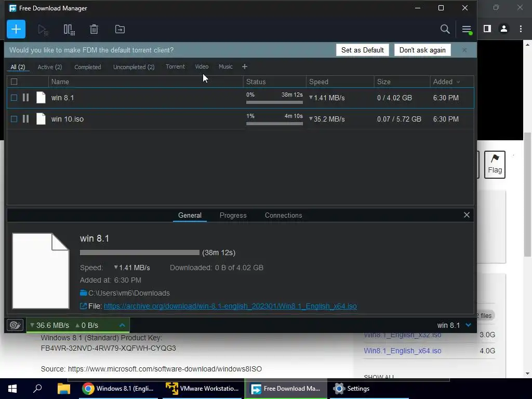Sort by the Added column dropdown arrow
This screenshot has width=532, height=399.
tap(458, 82)
